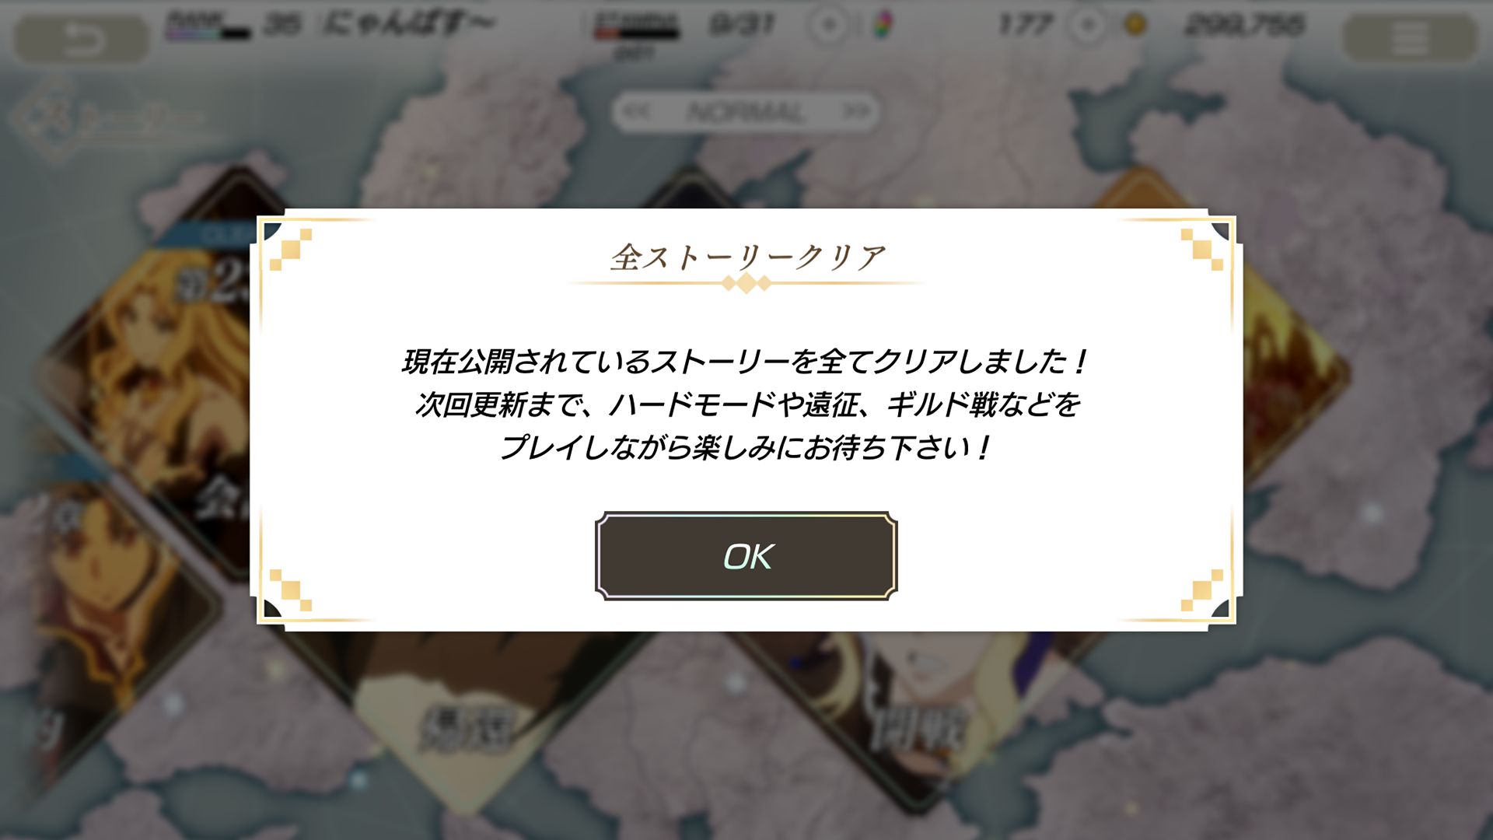
Task: Tap the gold amount counter
Action: click(1244, 26)
